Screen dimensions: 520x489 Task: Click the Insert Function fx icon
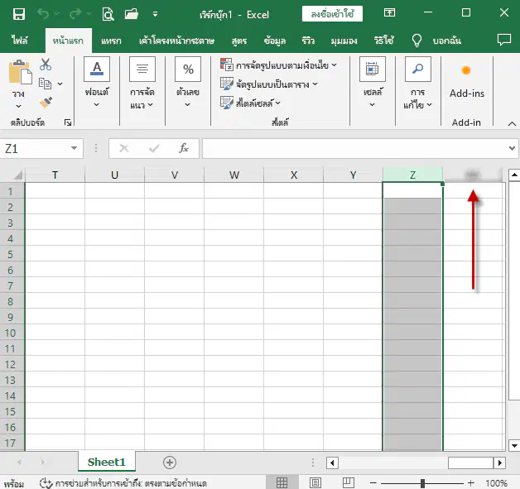point(184,148)
